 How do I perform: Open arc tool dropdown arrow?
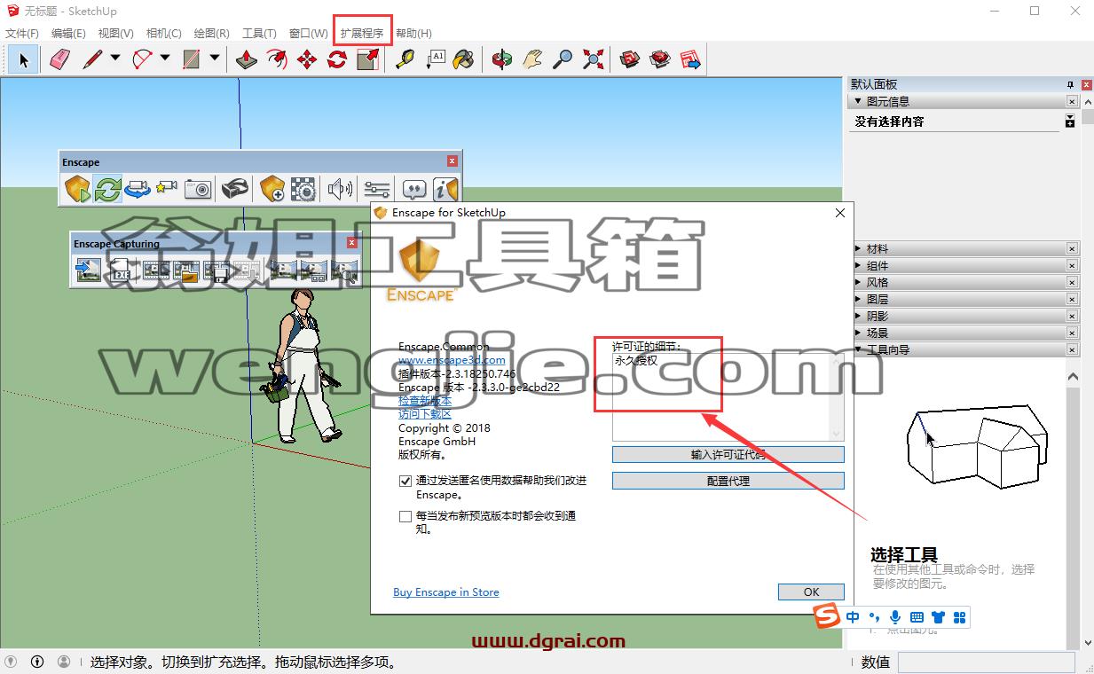[165, 59]
